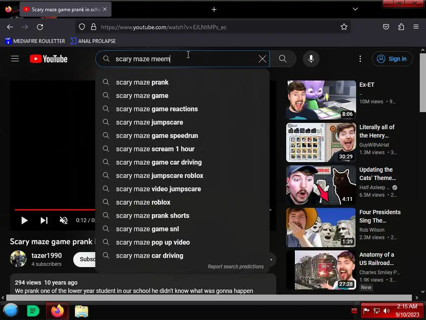The image size is (426, 320).
Task: Subscribe to tazer1990 channel
Action: click(85, 259)
